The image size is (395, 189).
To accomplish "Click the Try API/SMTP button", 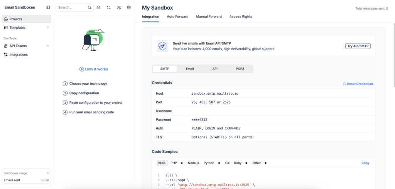I will pyautogui.click(x=358, y=46).
